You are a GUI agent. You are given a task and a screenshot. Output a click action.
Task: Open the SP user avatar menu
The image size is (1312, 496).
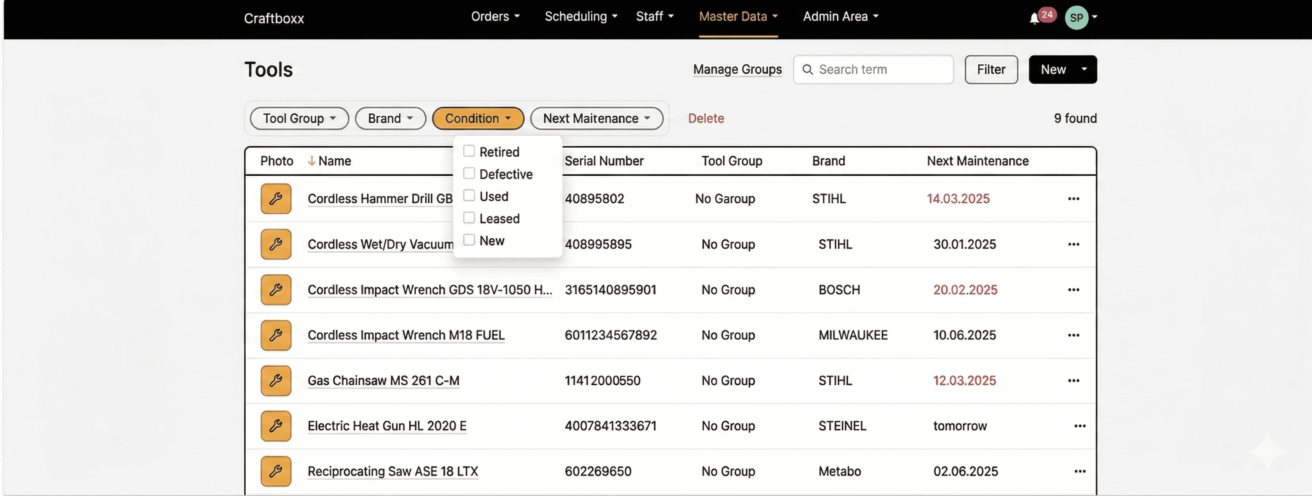tap(1076, 18)
